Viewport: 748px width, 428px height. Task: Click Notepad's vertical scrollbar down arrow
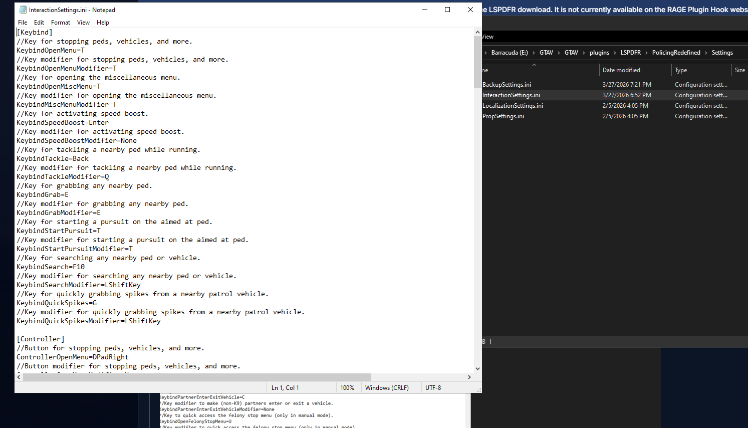[x=477, y=369]
